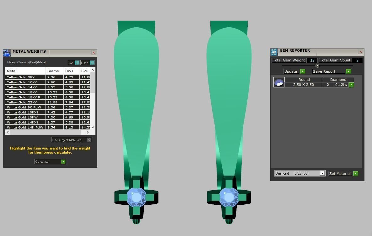Select the White Gold:9K PdW row

(48, 107)
